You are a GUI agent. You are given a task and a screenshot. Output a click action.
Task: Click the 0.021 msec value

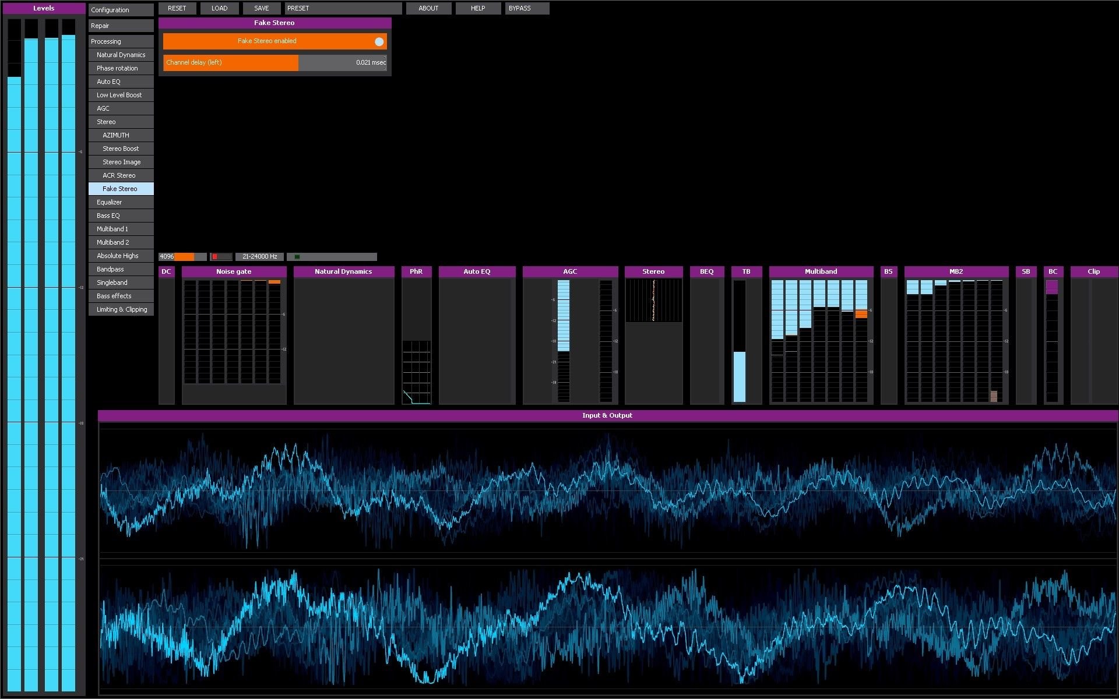(371, 63)
